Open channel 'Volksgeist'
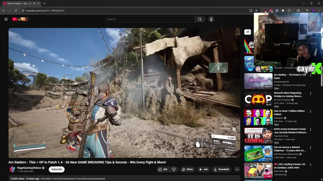 pyautogui.click(x=279, y=118)
